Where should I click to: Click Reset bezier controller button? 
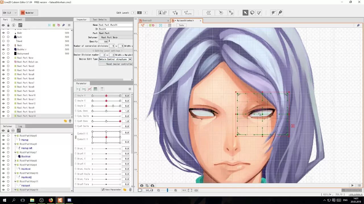(x=116, y=64)
